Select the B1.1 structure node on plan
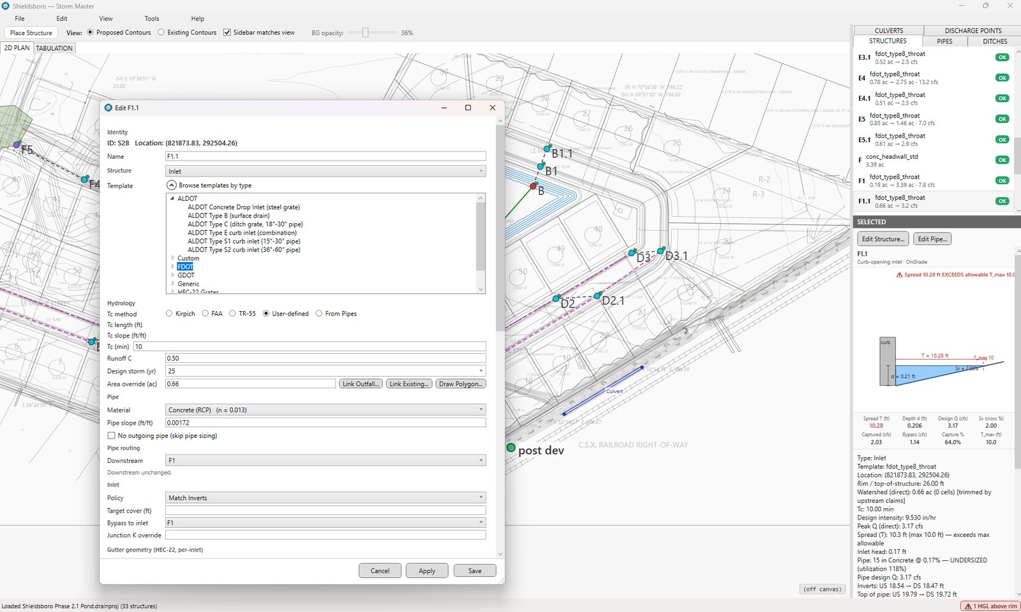Screen dimensions: 1021x612 (547, 149)
